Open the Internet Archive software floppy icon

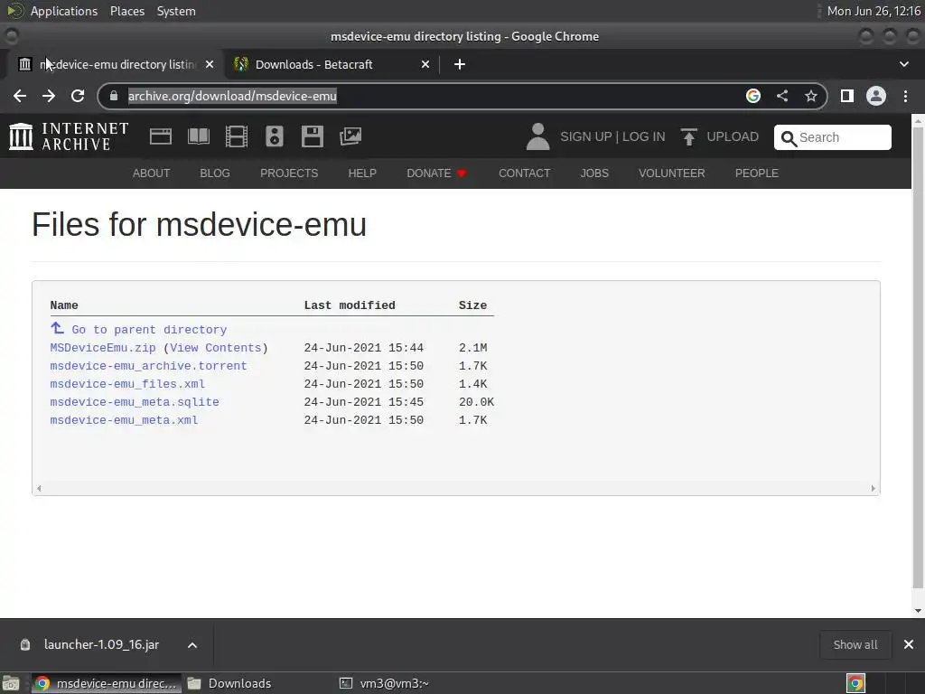pyautogui.click(x=312, y=136)
